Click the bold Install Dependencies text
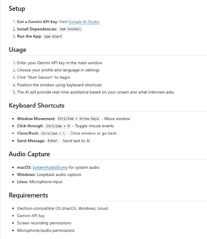Screen dimensions: 207x239 [x=37, y=29]
